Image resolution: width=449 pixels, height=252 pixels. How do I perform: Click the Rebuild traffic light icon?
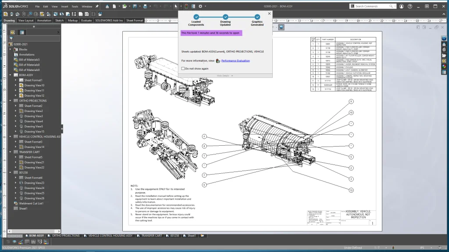pos(185,6)
